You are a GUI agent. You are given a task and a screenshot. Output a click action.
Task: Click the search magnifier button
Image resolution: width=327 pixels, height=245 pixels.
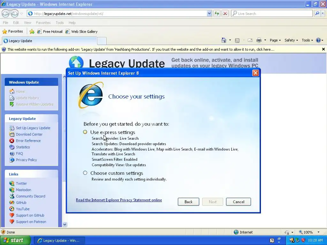[x=317, y=13]
